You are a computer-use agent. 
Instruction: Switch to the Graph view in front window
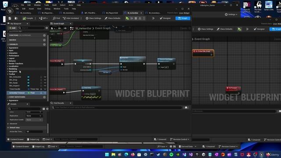pyautogui.click(x=183, y=18)
